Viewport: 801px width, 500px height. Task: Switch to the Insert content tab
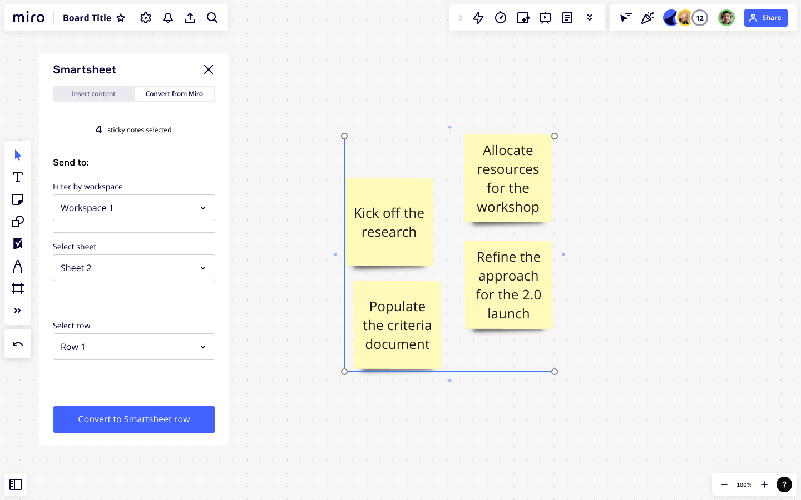pos(93,94)
